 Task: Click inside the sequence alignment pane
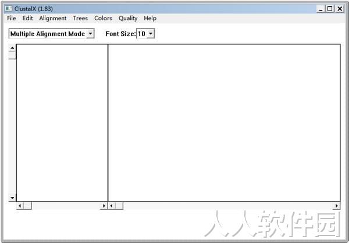tap(224, 123)
